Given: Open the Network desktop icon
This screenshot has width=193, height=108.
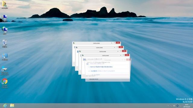Looking at the screenshot, I should click(x=5, y=31).
